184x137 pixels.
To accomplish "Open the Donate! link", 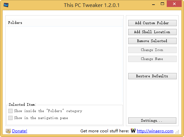I will pyautogui.click(x=20, y=131).
